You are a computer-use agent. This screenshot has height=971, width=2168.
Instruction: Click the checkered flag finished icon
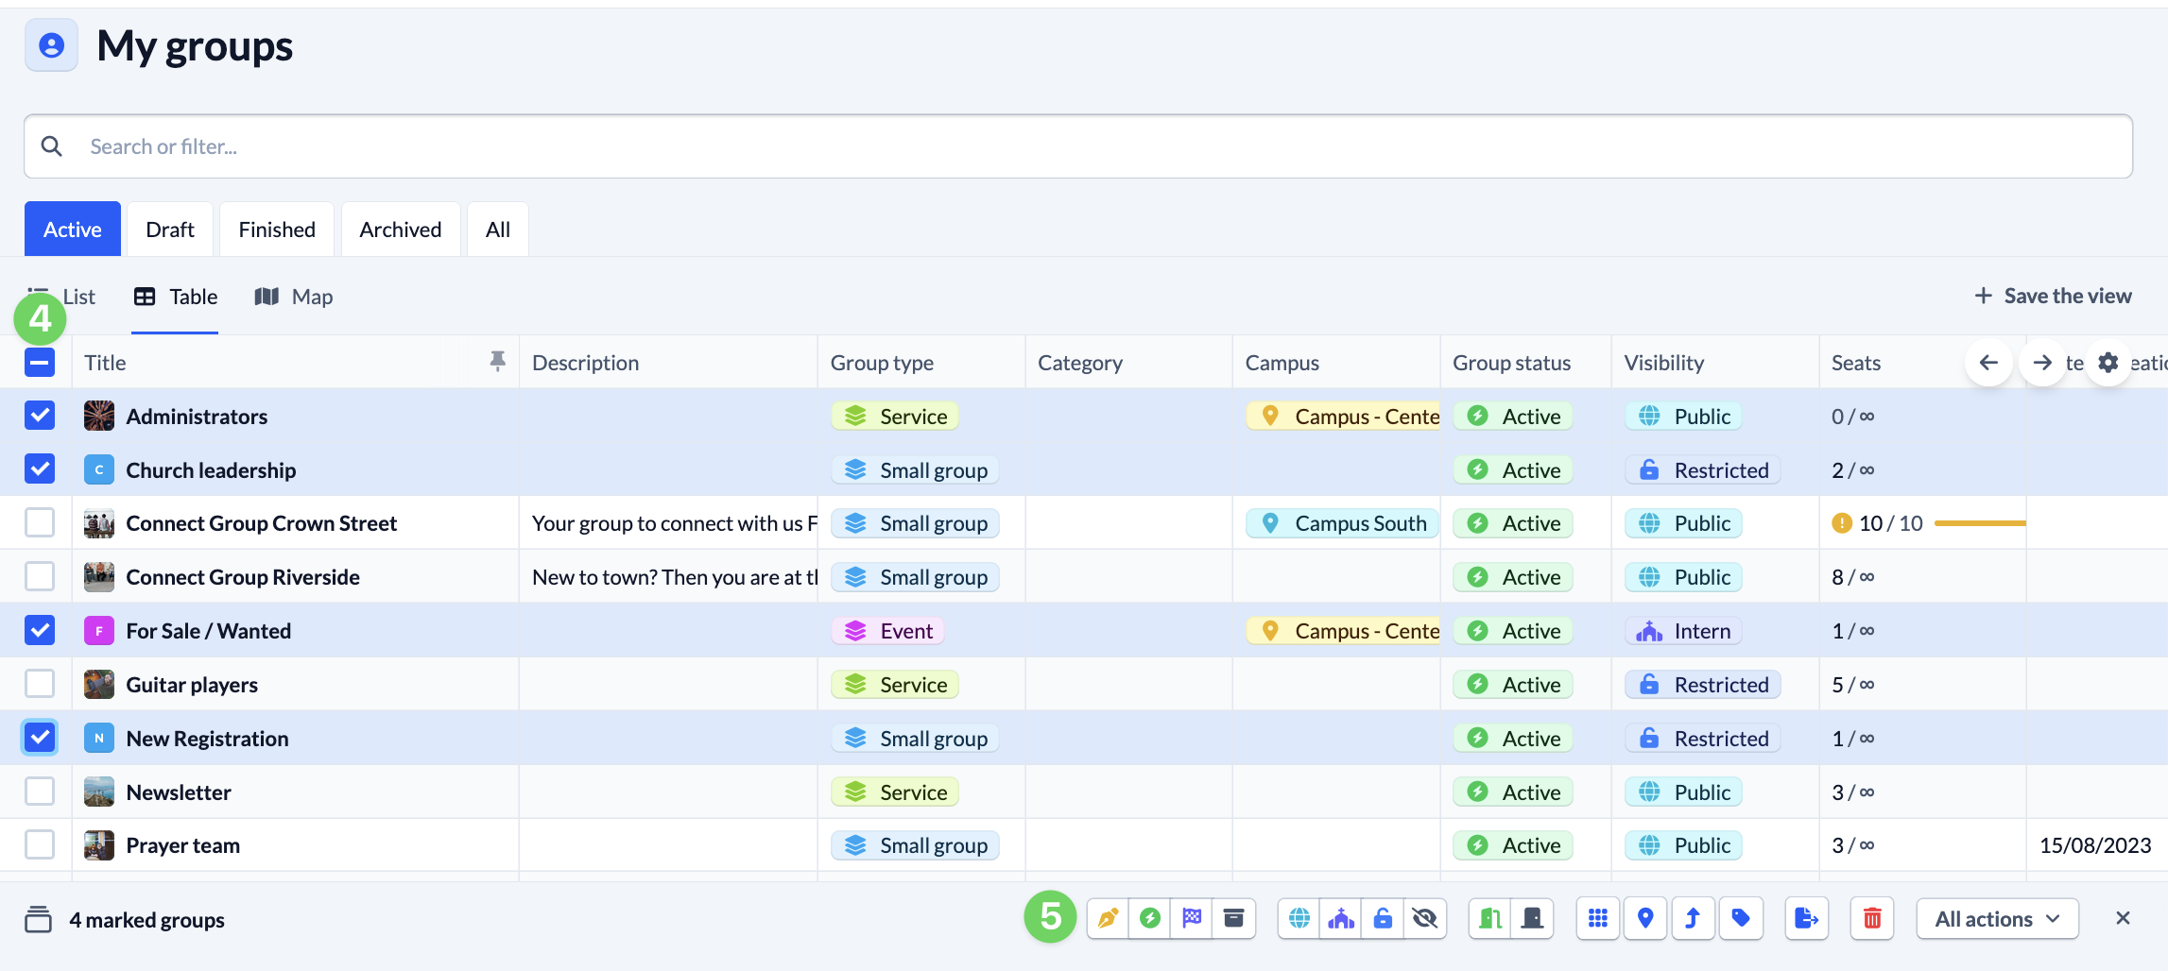point(1192,918)
